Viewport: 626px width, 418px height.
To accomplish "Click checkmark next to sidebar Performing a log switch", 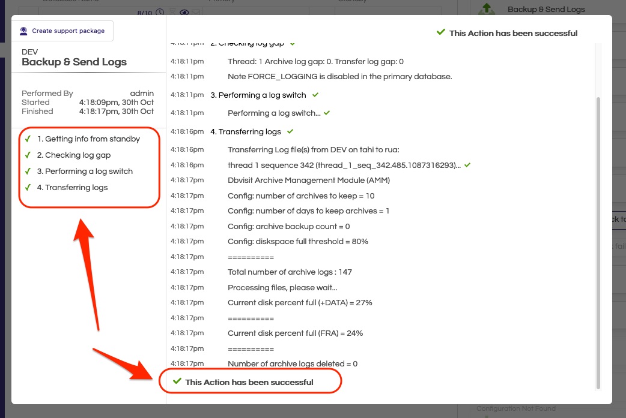I will click(28, 171).
